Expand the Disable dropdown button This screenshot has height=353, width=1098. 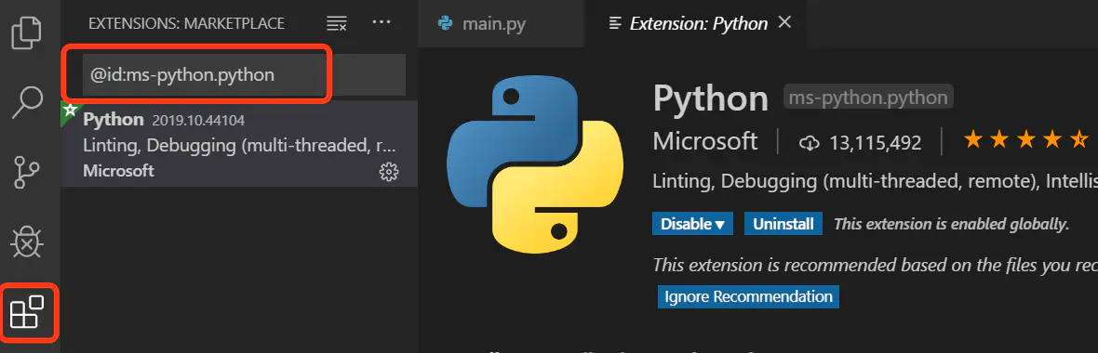692,225
